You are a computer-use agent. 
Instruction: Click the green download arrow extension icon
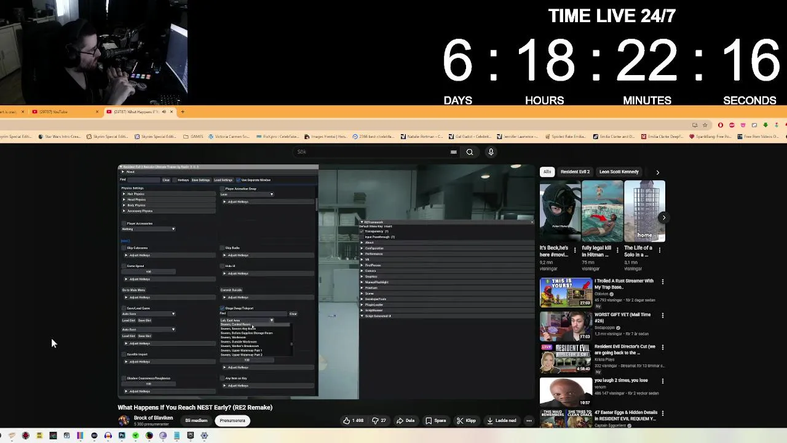765,125
